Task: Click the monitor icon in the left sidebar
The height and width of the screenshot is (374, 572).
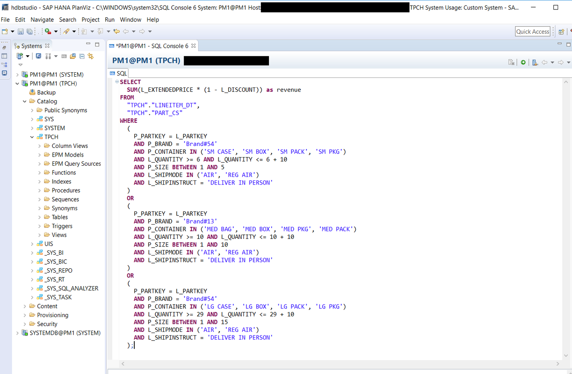Action: click(4, 73)
